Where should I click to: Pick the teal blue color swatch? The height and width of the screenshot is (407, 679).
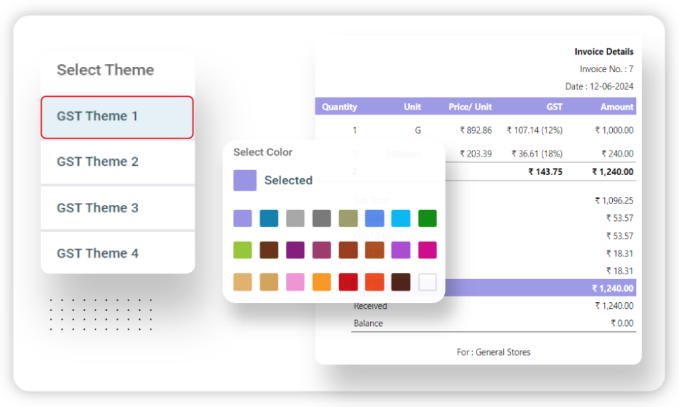(x=269, y=218)
